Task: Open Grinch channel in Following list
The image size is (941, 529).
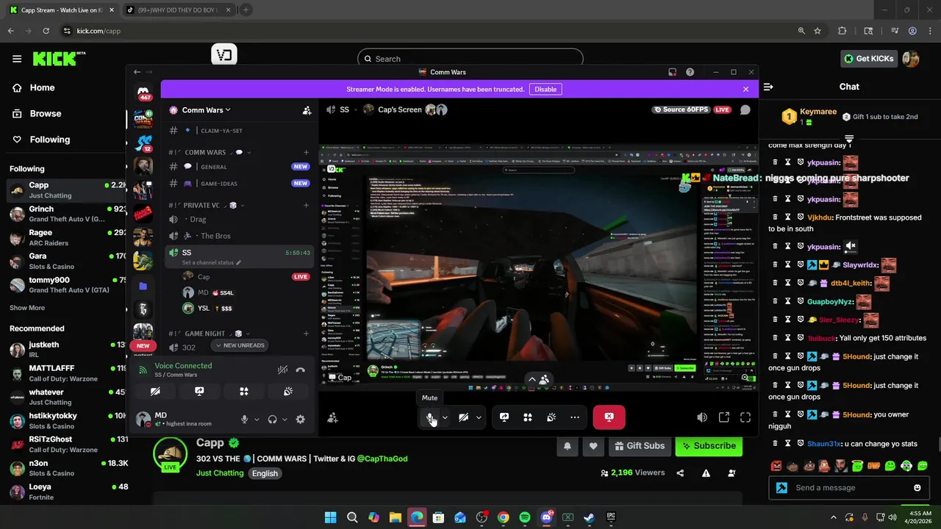Action: (x=66, y=214)
